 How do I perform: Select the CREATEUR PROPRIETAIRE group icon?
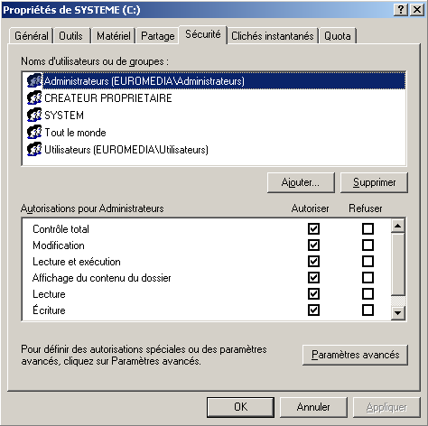tap(34, 97)
